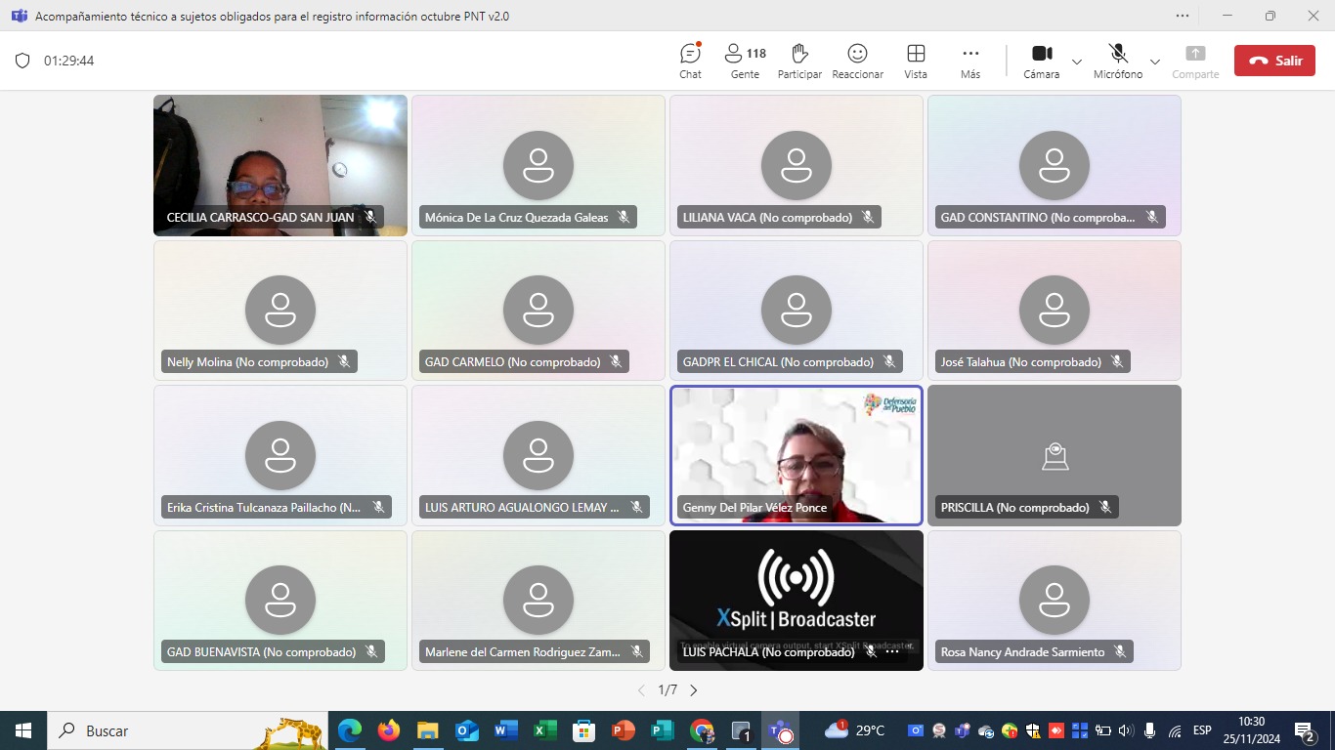
Task: Change layout using the Vista icon
Action: pyautogui.click(x=916, y=61)
